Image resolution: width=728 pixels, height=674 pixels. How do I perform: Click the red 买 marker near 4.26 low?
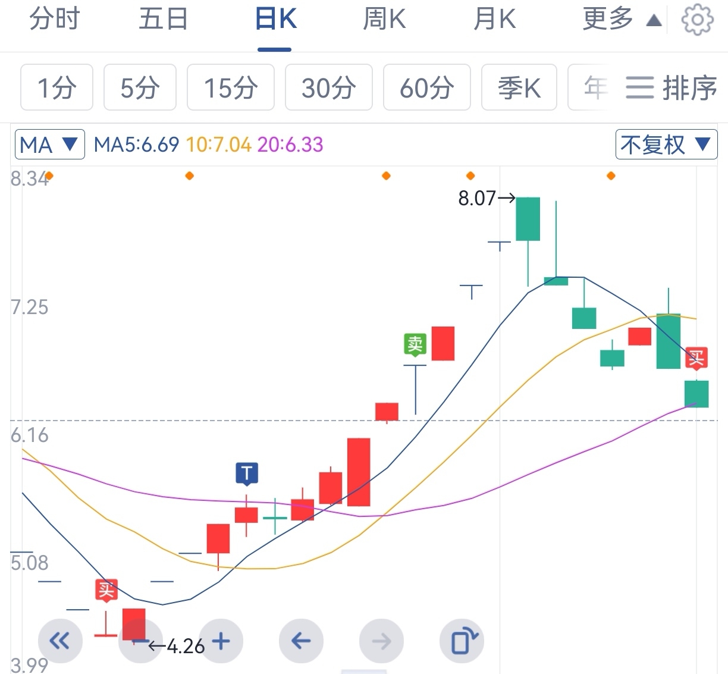(106, 590)
